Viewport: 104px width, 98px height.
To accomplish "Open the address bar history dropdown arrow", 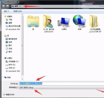I will pos(100,6).
